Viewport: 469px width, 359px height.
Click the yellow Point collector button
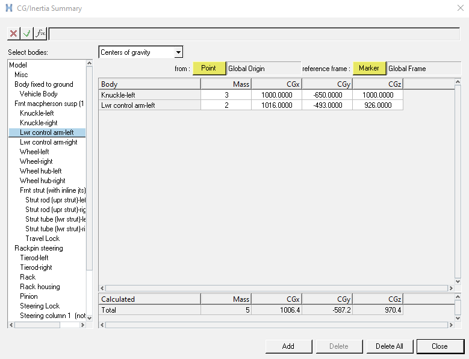coord(209,68)
